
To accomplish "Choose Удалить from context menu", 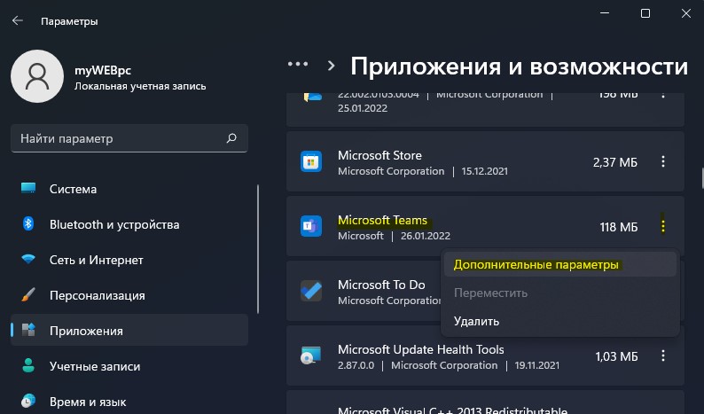I will coord(559,321).
